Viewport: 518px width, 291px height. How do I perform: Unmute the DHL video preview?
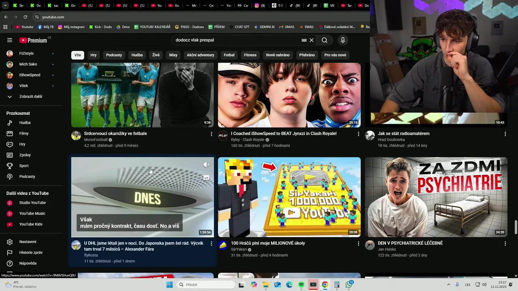pyautogui.click(x=206, y=164)
